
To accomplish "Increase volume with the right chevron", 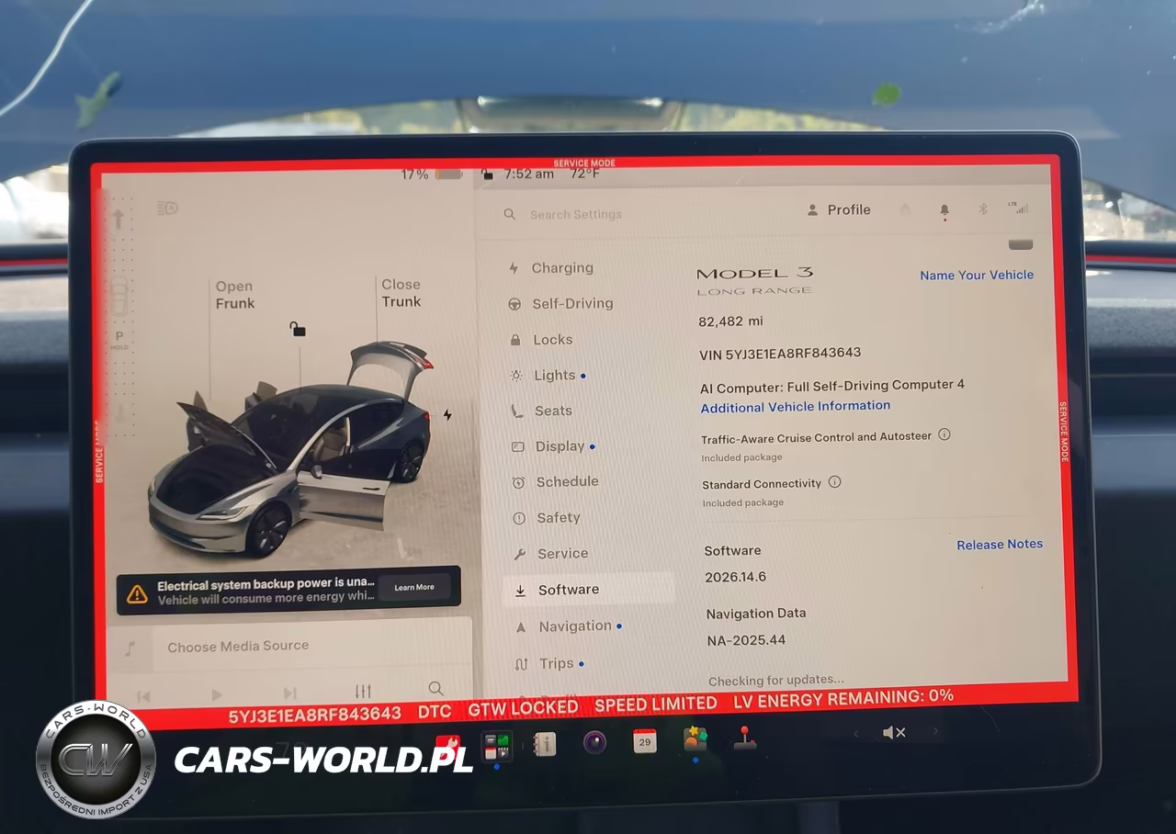I will click(x=936, y=731).
